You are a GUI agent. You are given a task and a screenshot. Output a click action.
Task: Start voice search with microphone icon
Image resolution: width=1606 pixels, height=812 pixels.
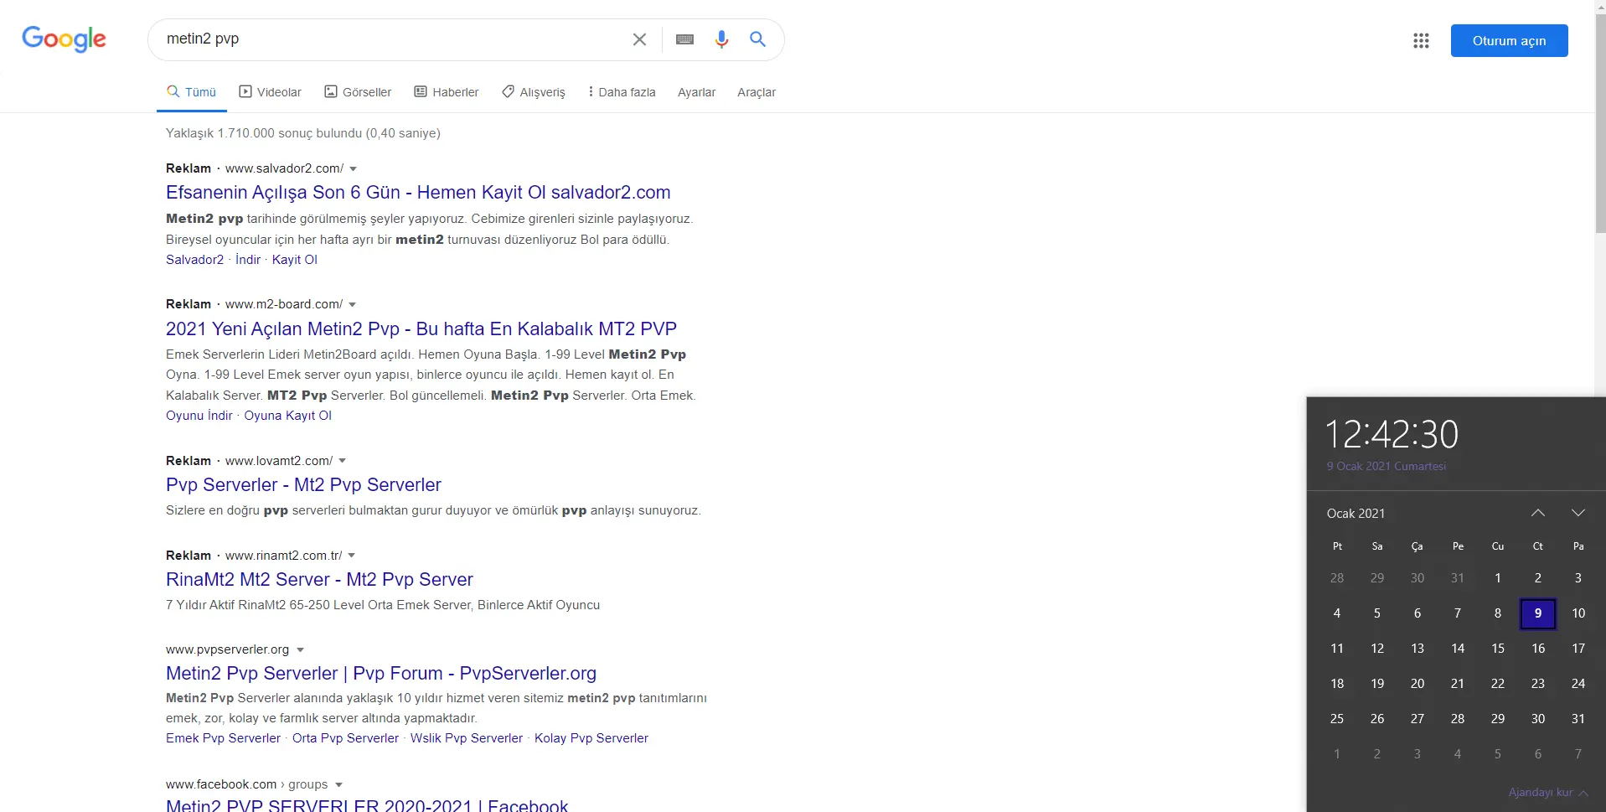click(721, 39)
